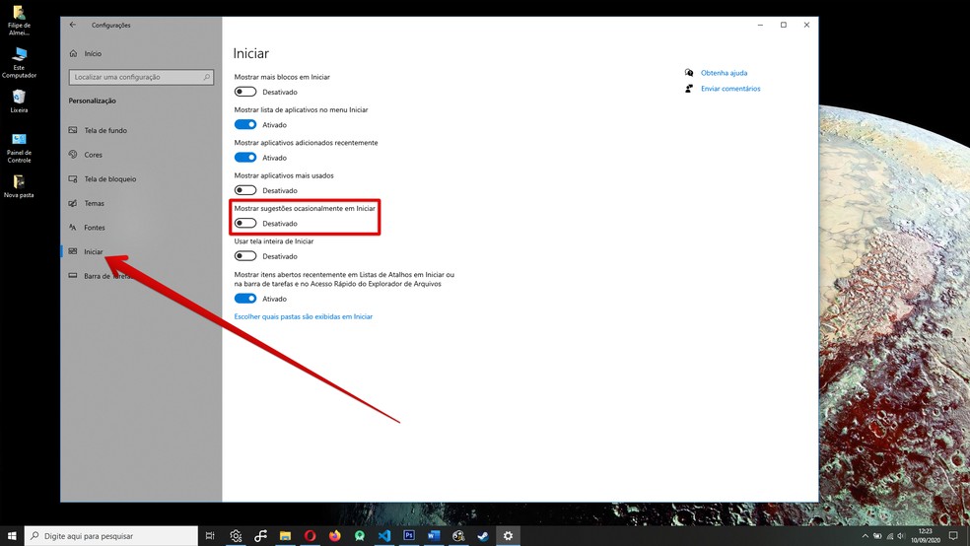Open Photoshop from the taskbar
Image resolution: width=970 pixels, height=546 pixels.
[x=409, y=535]
